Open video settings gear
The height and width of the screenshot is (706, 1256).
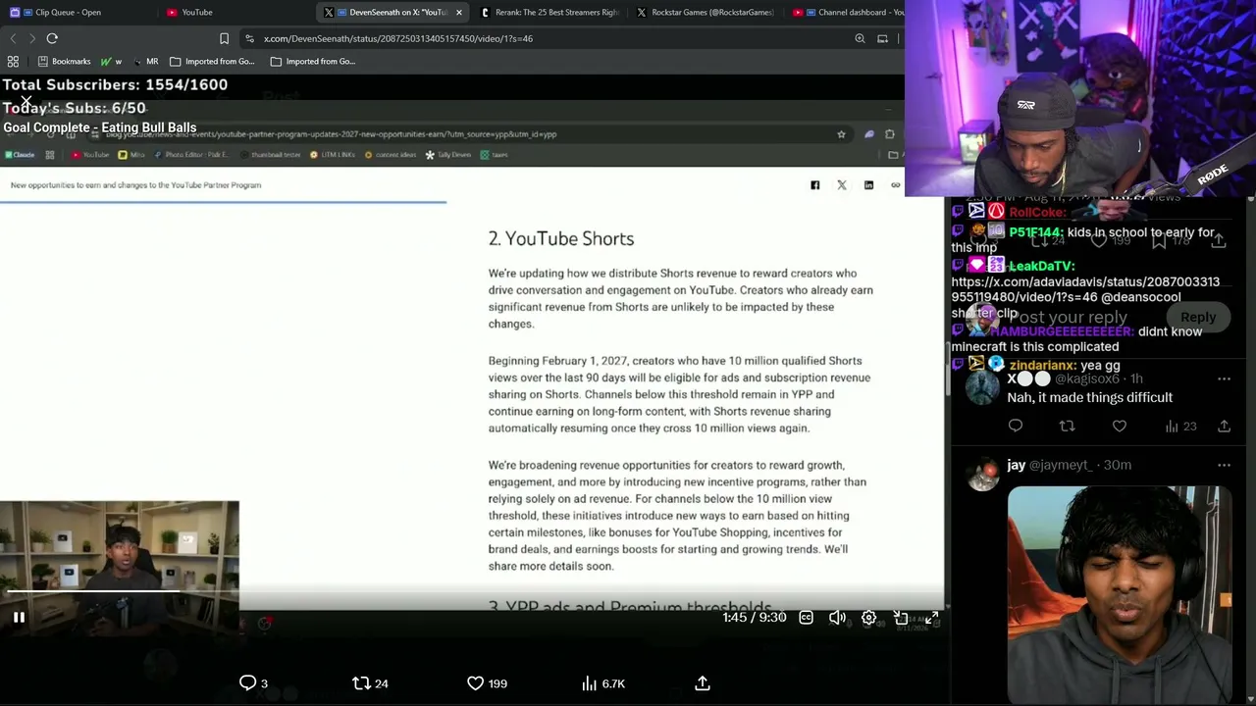pos(868,618)
